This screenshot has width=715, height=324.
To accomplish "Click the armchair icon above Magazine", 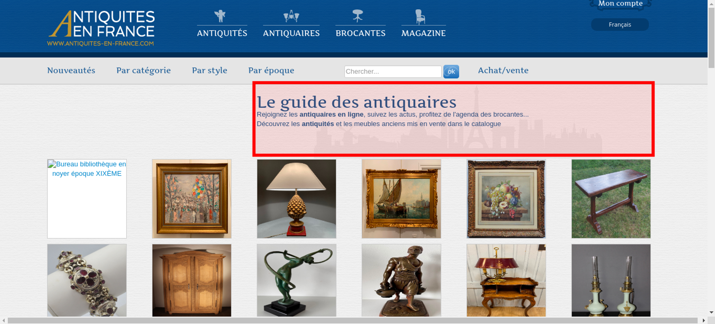I will pyautogui.click(x=420, y=16).
